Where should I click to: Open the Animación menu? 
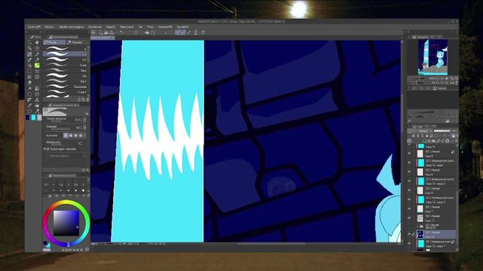[x=95, y=27]
